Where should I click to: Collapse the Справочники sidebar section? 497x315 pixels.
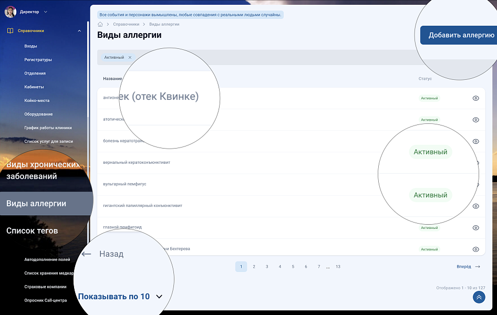tap(79, 31)
